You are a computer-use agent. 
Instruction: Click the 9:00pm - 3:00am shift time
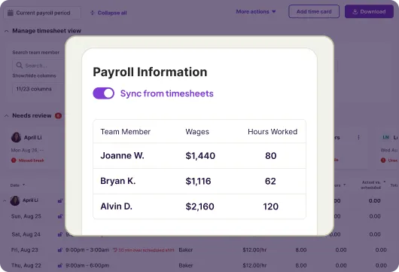(x=87, y=250)
